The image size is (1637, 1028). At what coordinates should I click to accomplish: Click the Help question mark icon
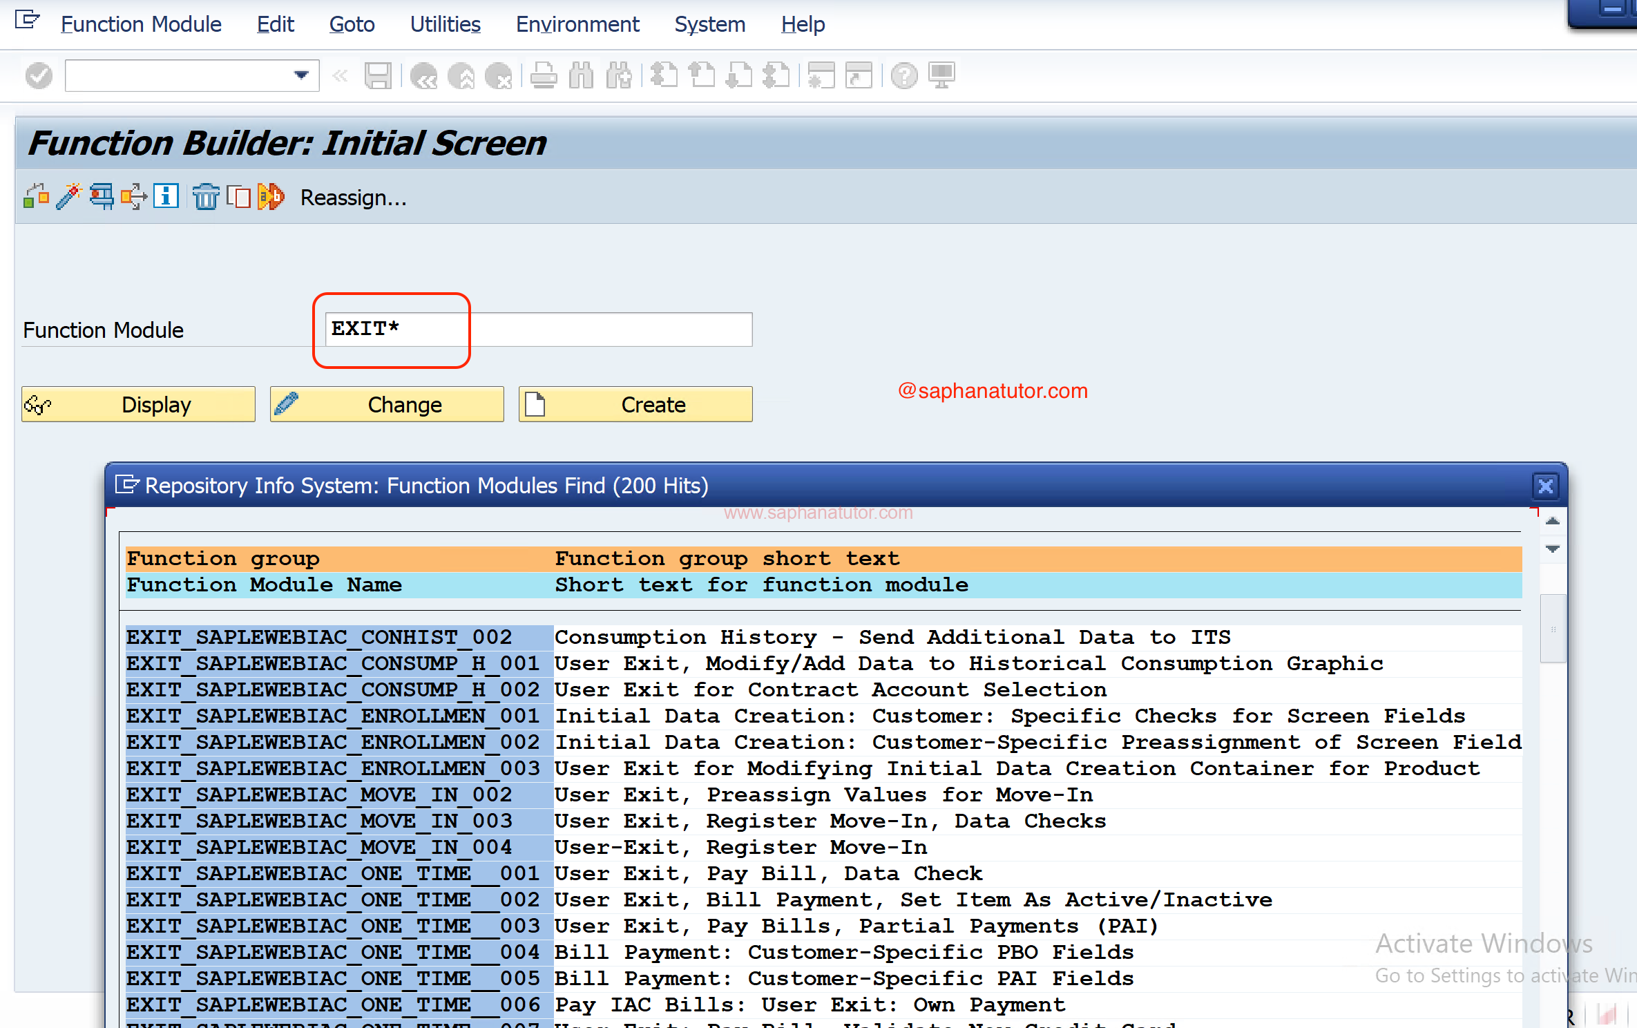tap(904, 75)
